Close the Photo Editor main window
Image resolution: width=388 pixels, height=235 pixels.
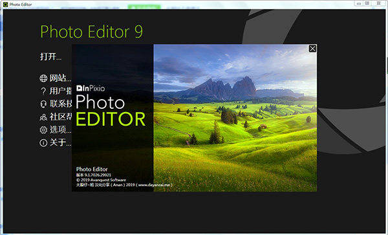[378, 3]
